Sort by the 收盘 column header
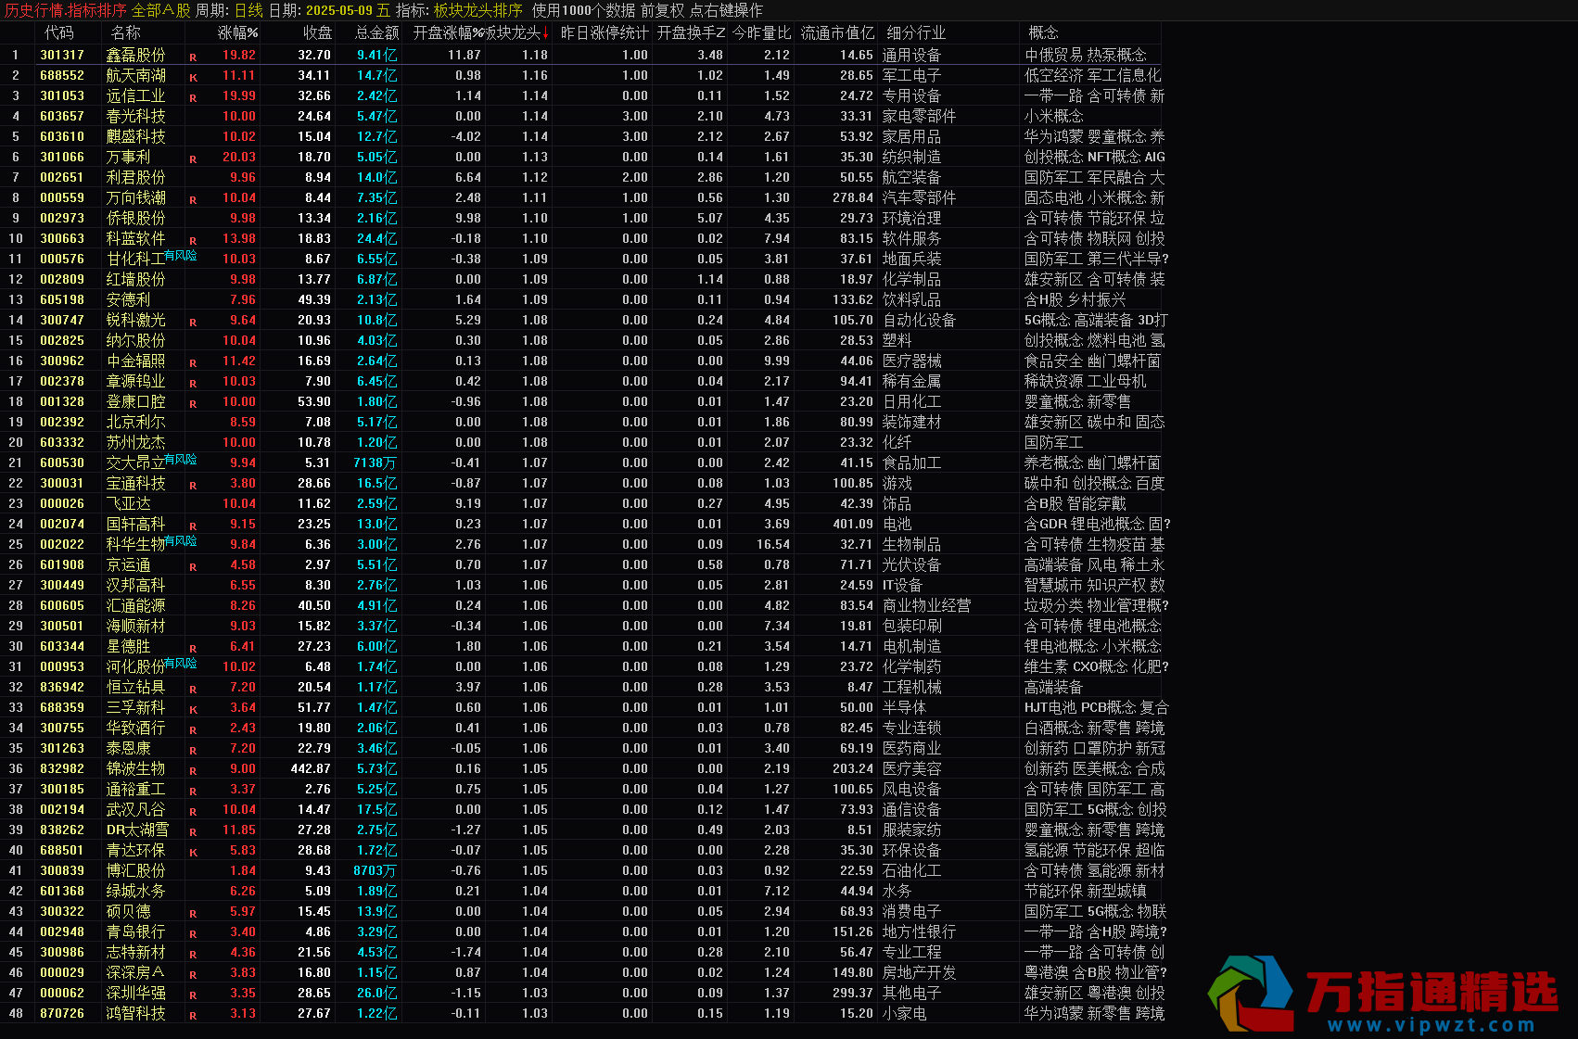Image resolution: width=1578 pixels, height=1039 pixels. click(317, 32)
